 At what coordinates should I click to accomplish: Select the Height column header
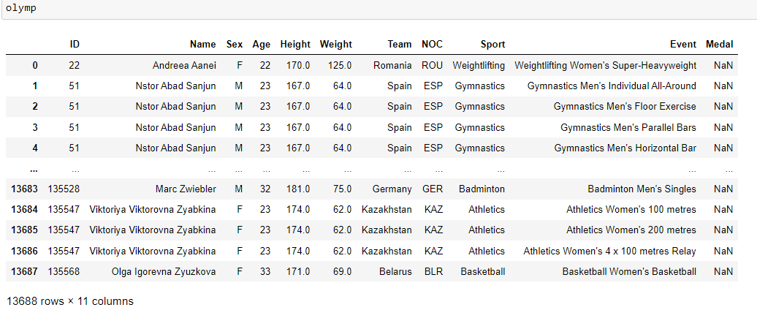295,45
